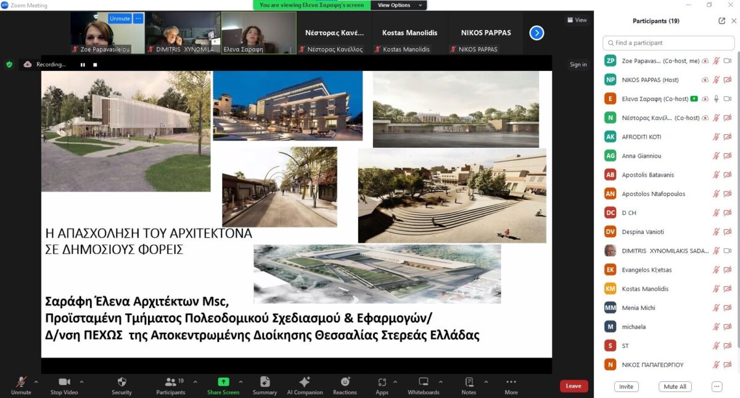Expand video options arrow next to Stop Video
The width and height of the screenshot is (740, 398).
pyautogui.click(x=81, y=382)
